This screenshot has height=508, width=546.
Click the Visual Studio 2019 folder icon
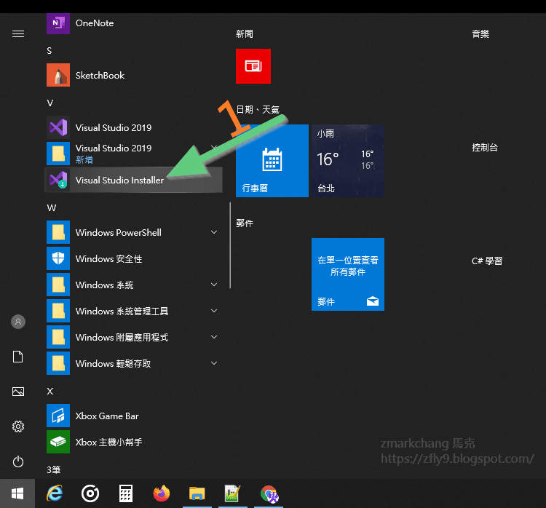(x=58, y=154)
